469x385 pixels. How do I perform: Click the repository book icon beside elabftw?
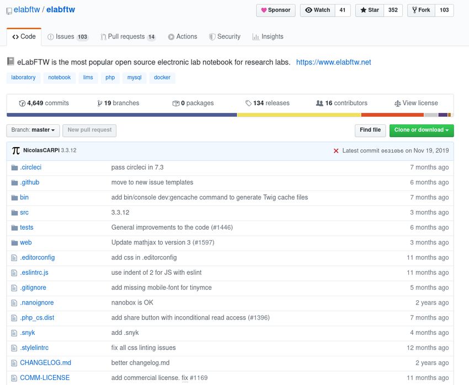9,11
